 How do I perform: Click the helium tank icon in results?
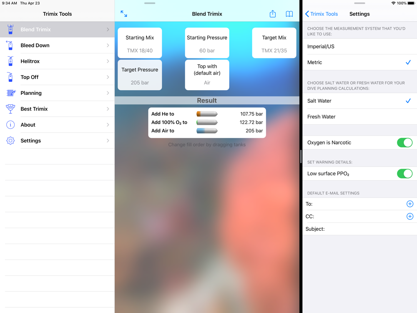(207, 114)
